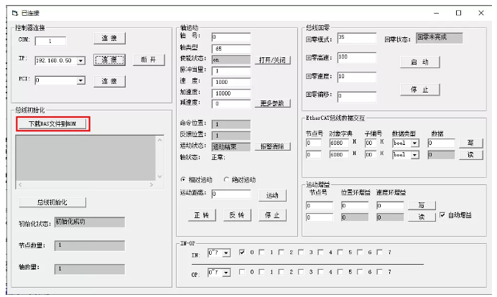This screenshot has width=497, height=297.
Task: Select the 相对运动 relative motion radio button
Action: pyautogui.click(x=183, y=179)
